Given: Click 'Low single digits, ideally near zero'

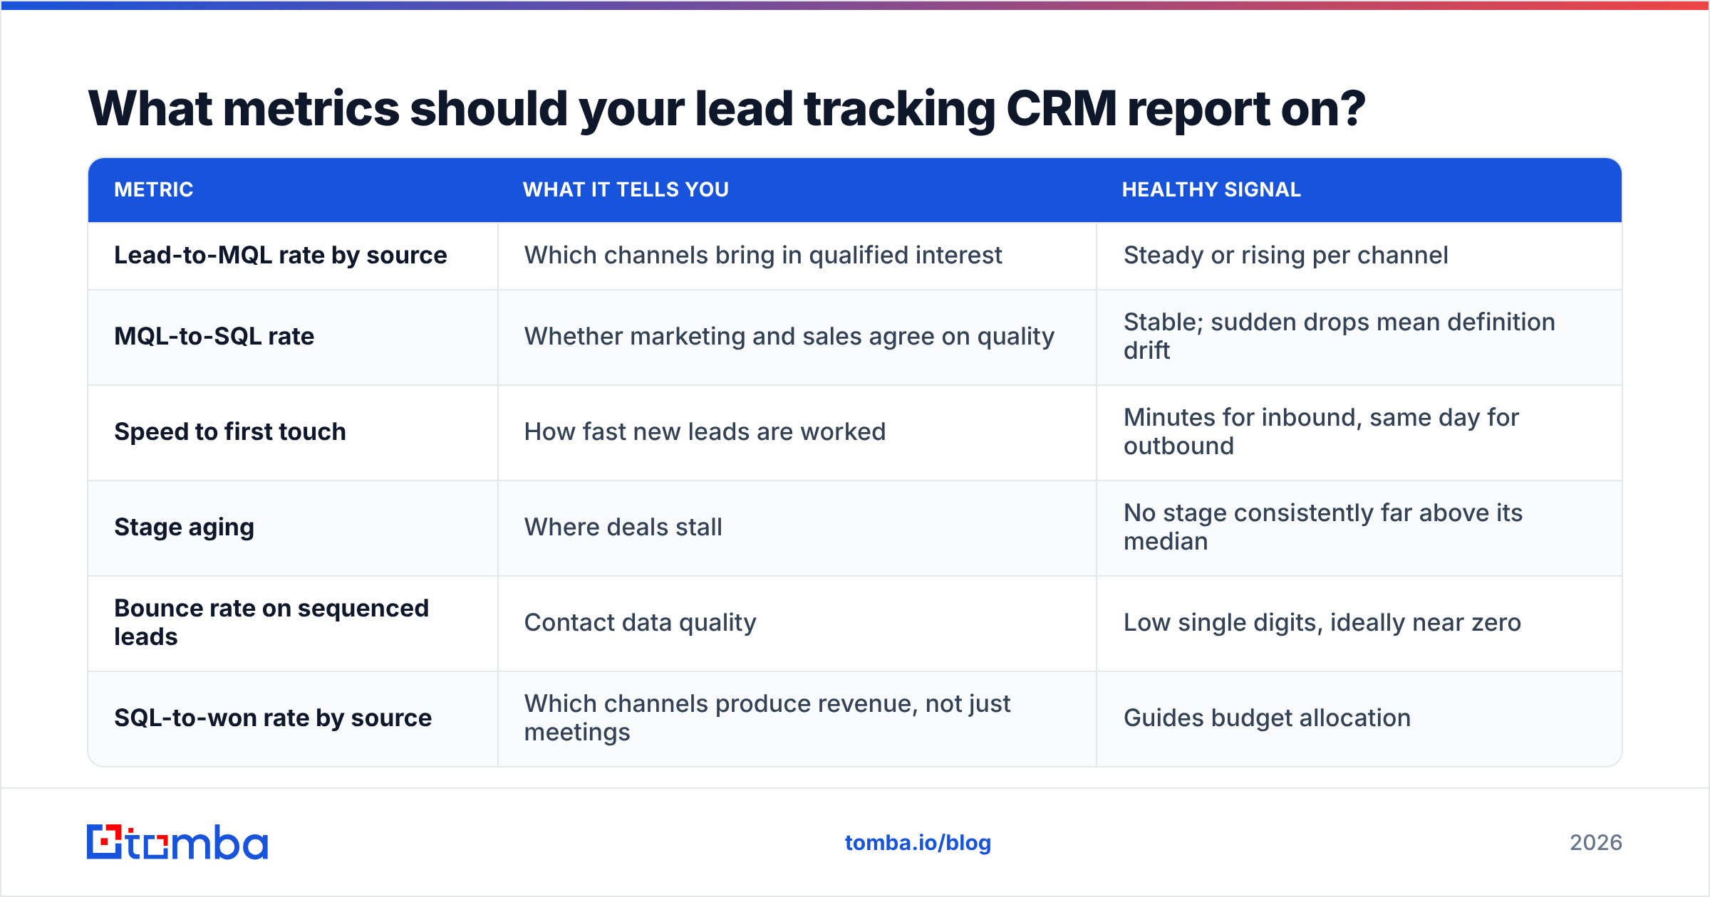Looking at the screenshot, I should point(1322,623).
